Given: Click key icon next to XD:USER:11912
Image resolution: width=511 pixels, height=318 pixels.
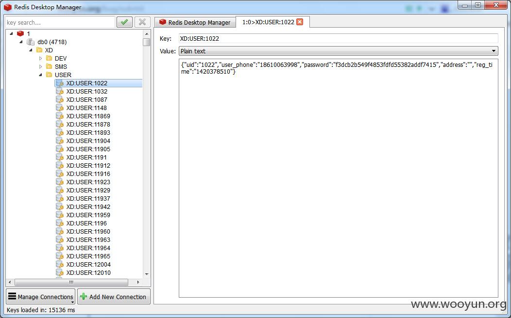Looking at the screenshot, I should point(60,165).
